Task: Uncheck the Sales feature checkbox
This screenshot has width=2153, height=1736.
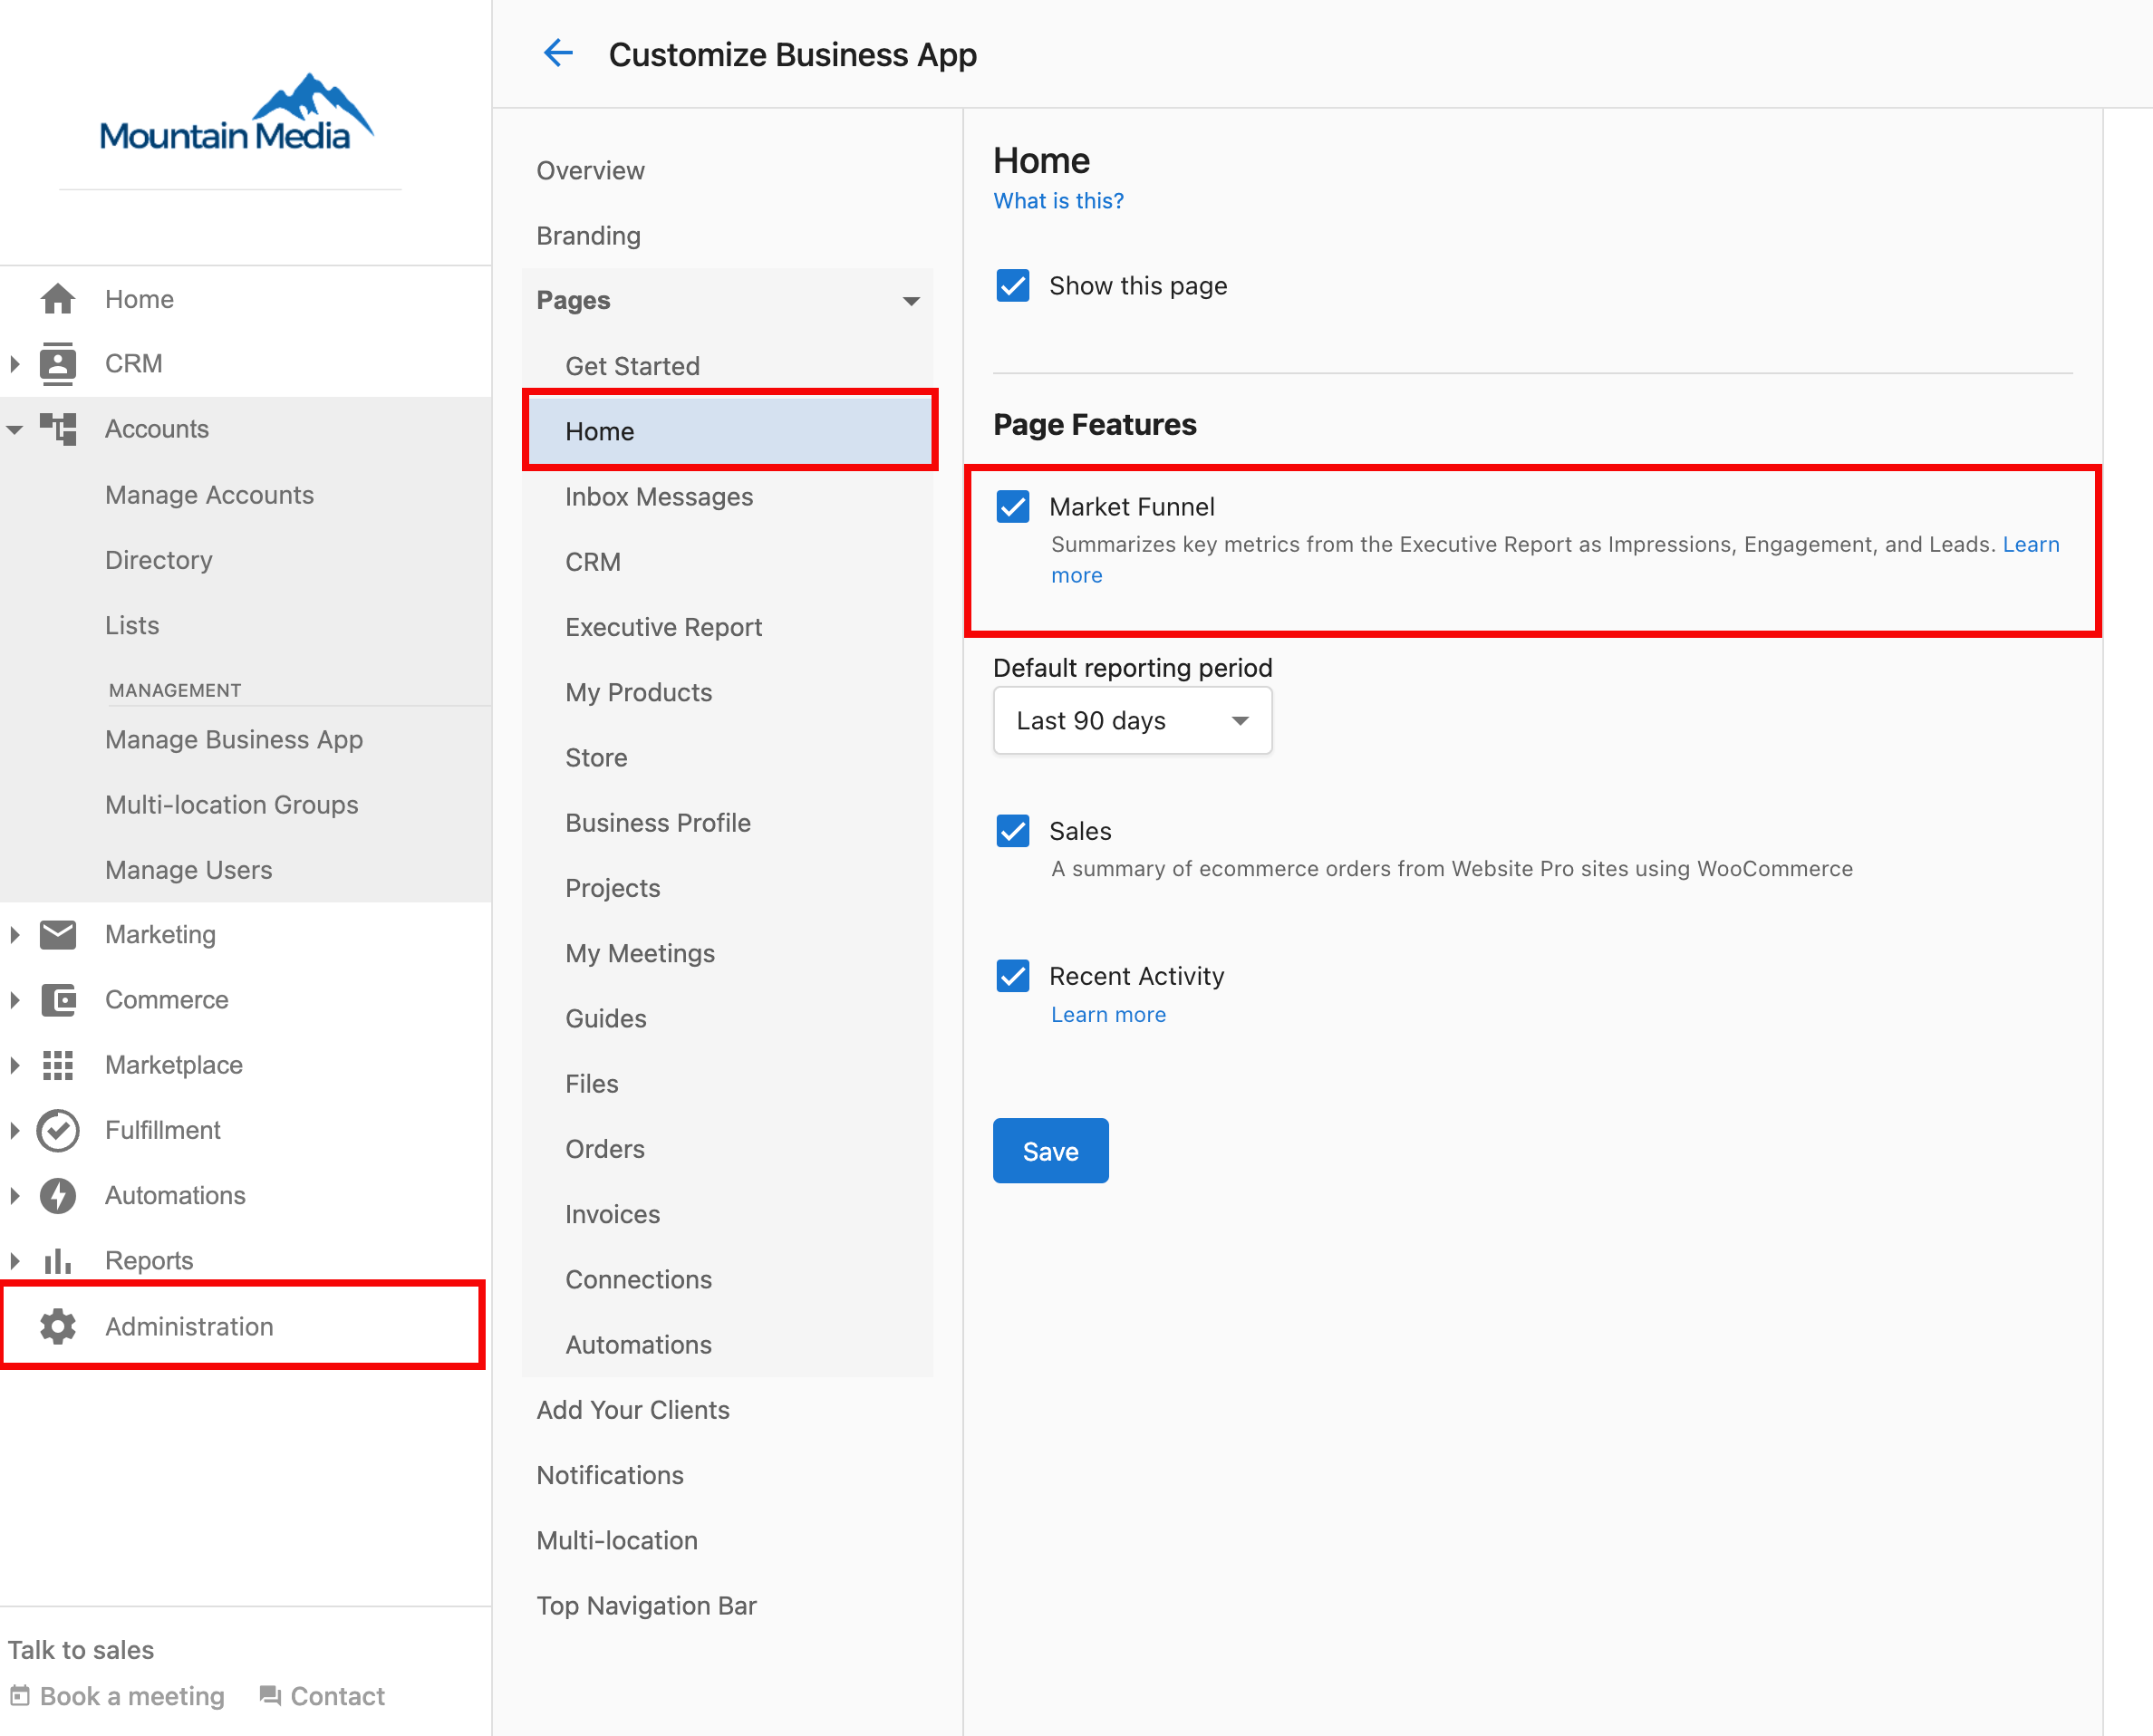Action: (x=1013, y=831)
